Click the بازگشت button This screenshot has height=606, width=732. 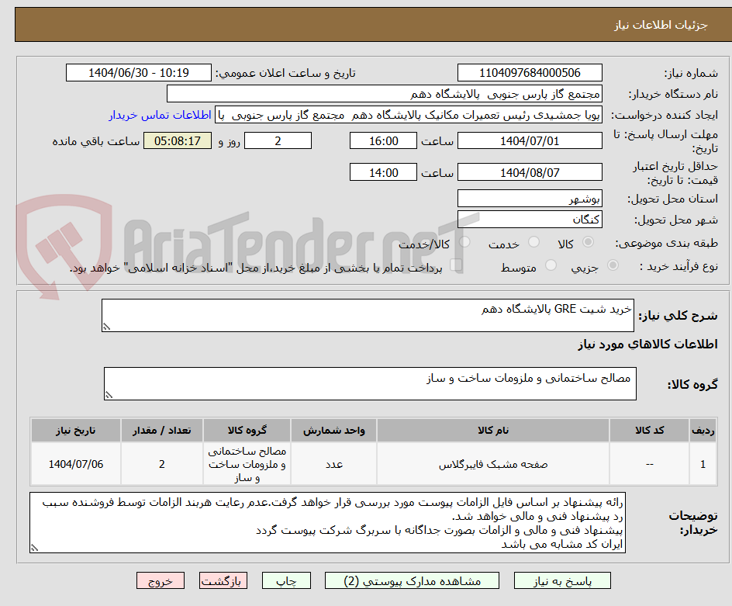[x=223, y=580]
